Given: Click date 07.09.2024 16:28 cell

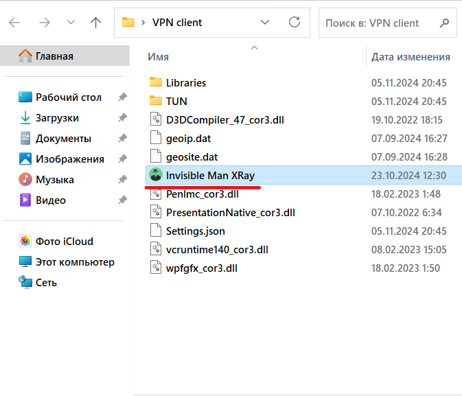Looking at the screenshot, I should pos(409,157).
